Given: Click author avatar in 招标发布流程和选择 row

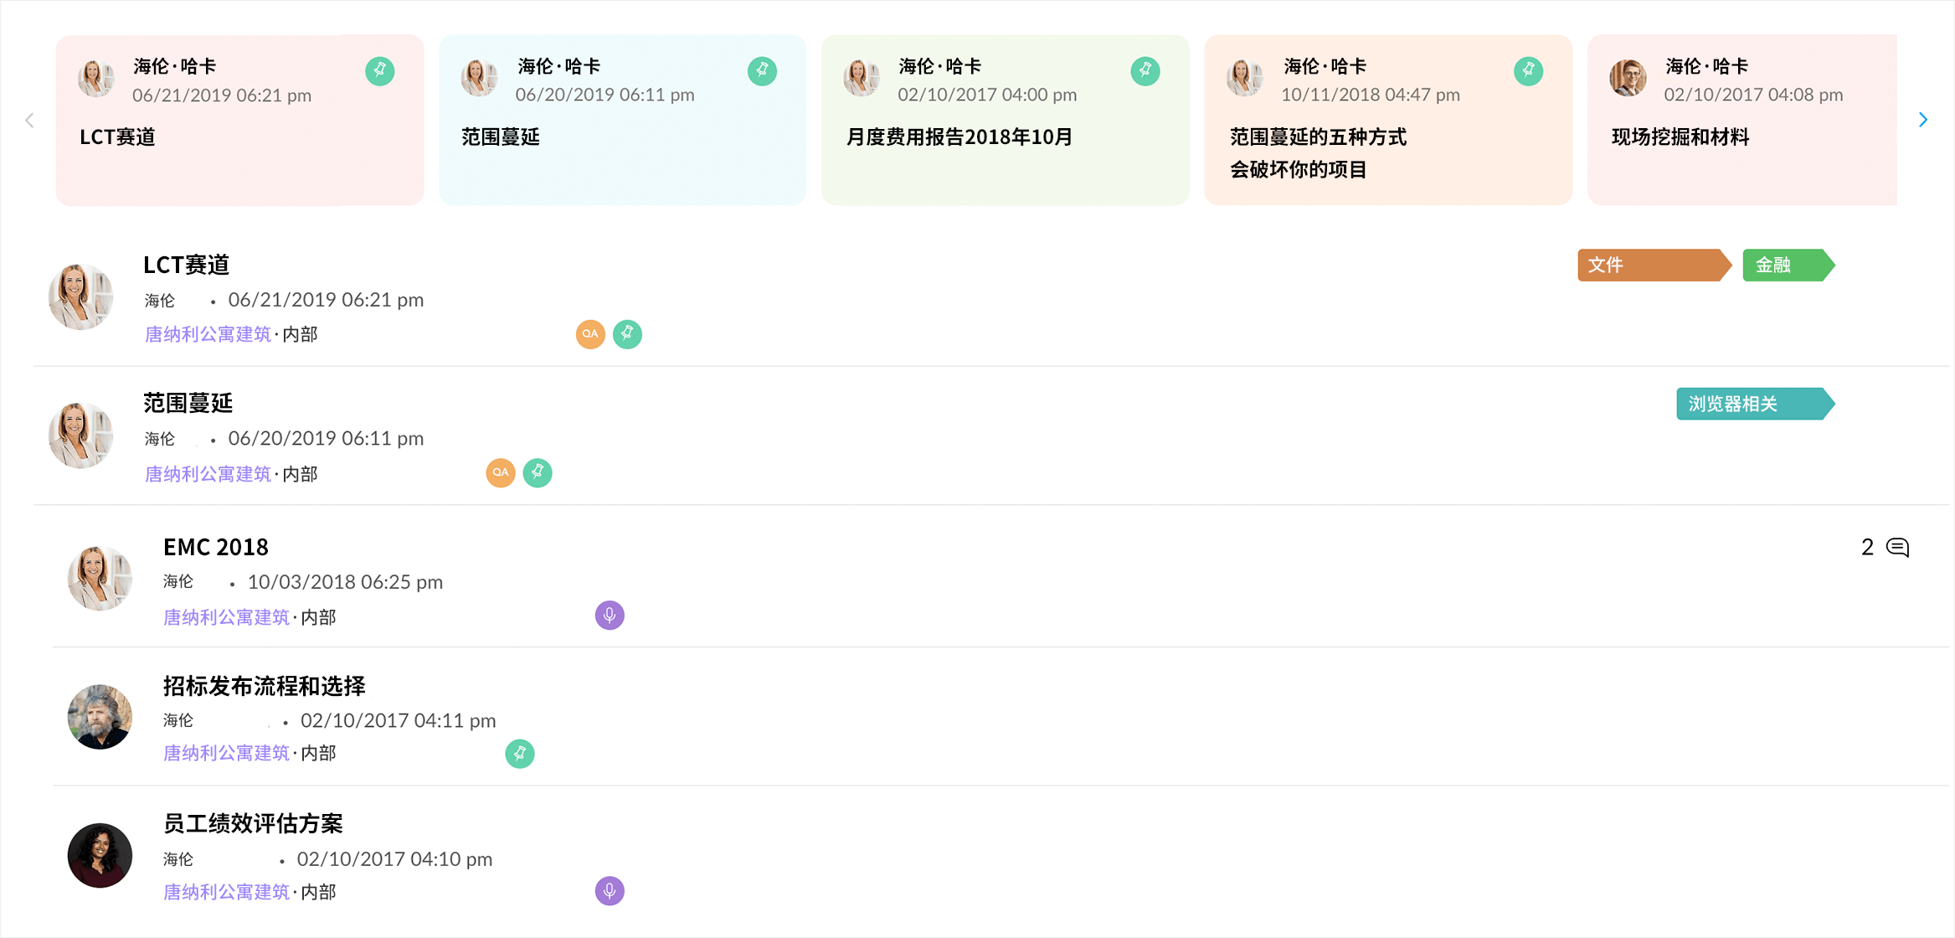Looking at the screenshot, I should click(x=100, y=718).
